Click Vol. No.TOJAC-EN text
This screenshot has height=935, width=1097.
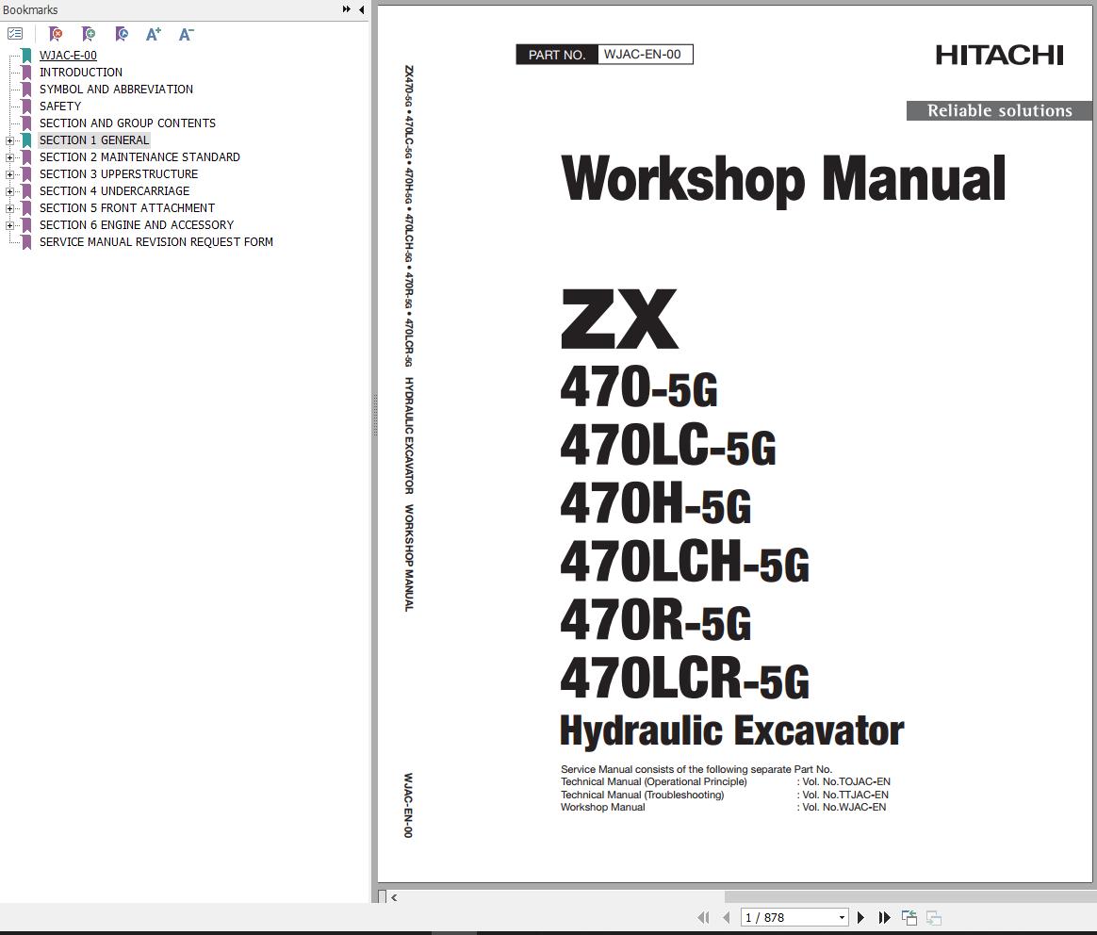pos(845,781)
